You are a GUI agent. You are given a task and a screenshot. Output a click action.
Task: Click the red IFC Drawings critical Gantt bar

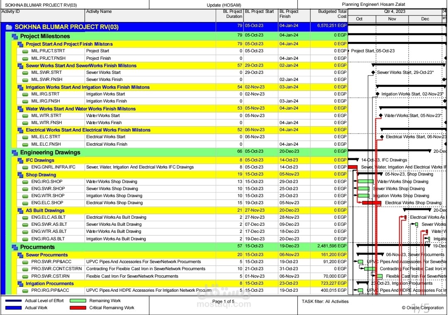[x=353, y=167]
